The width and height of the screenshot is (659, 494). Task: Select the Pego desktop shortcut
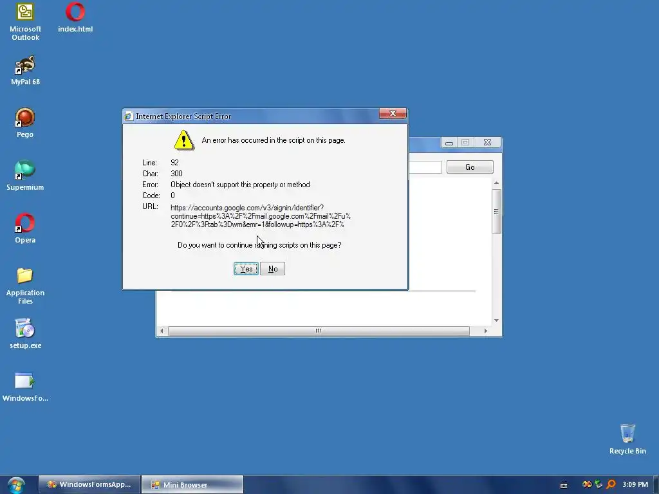coord(25,123)
